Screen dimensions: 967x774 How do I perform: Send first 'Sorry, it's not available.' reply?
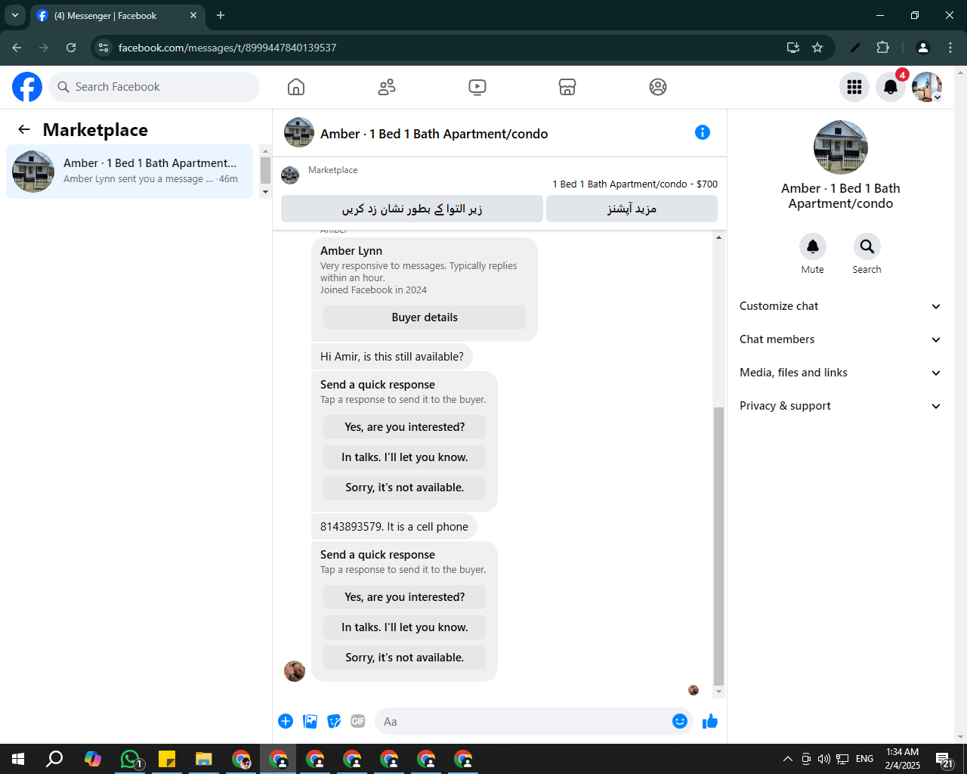point(405,488)
